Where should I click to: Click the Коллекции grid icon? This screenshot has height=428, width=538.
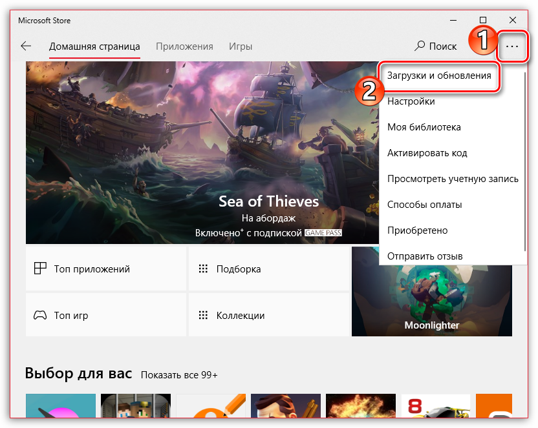click(203, 316)
